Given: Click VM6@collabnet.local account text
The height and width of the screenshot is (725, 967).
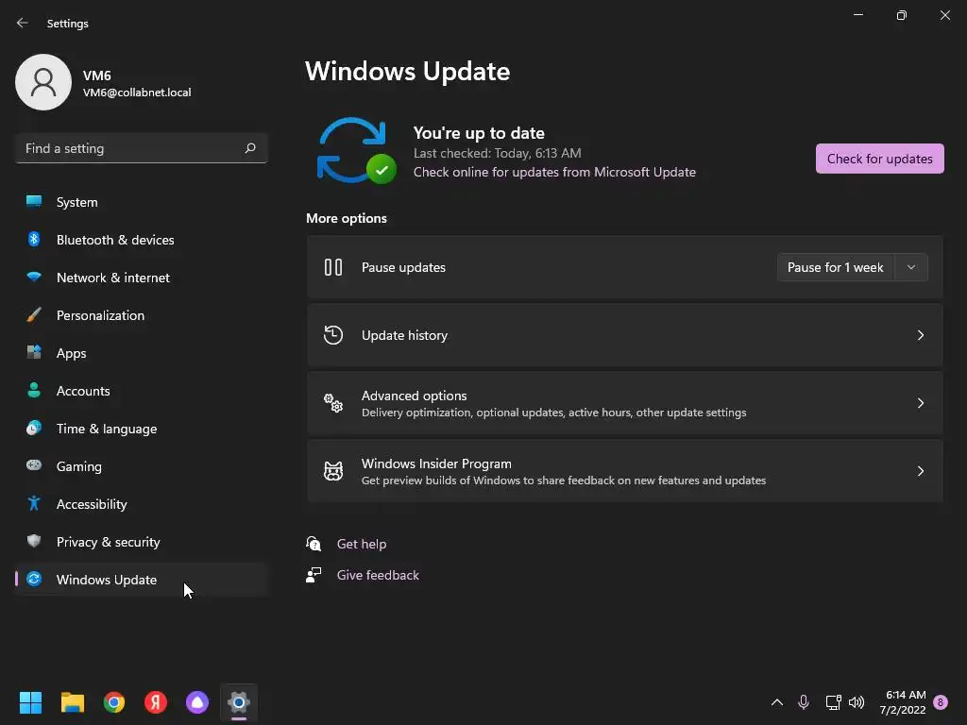Looking at the screenshot, I should (137, 93).
